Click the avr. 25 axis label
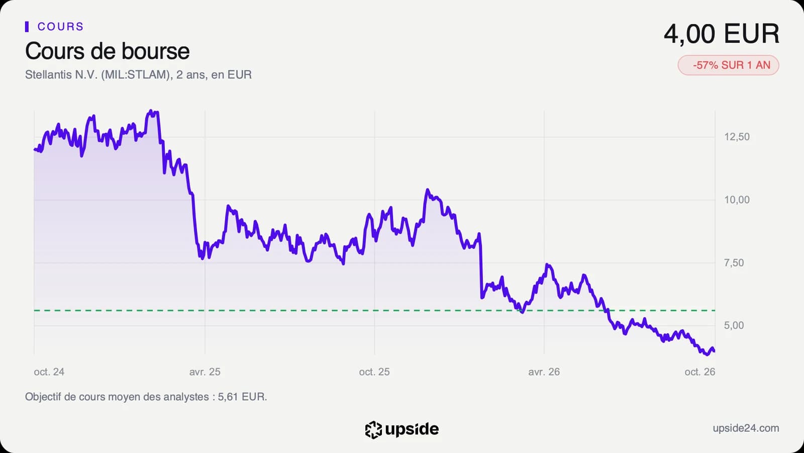Viewport: 804px width, 453px height. click(x=205, y=372)
